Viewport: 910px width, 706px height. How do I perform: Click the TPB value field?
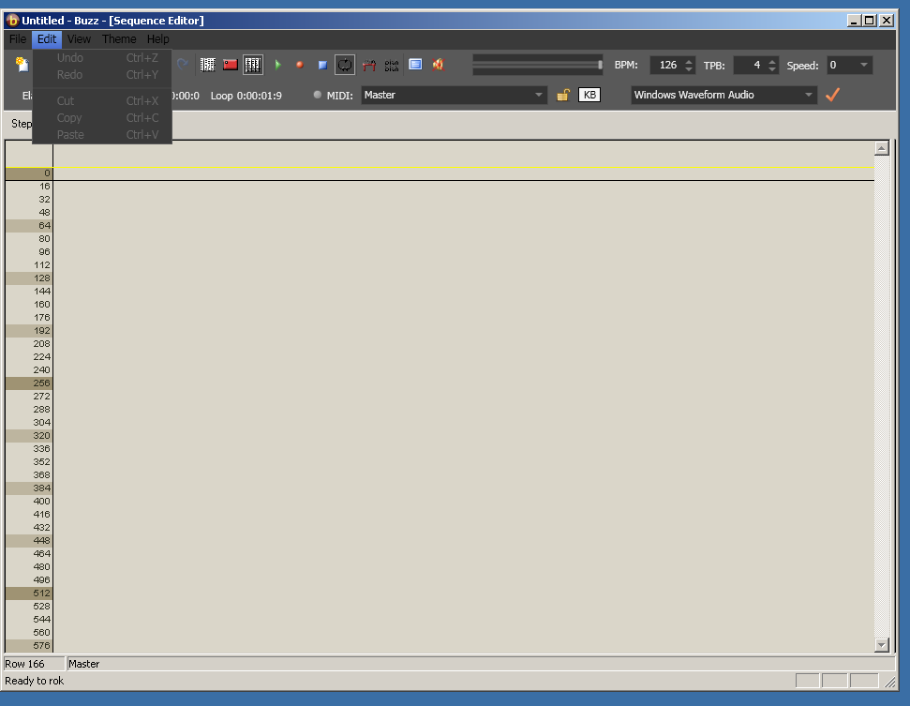pyautogui.click(x=750, y=65)
